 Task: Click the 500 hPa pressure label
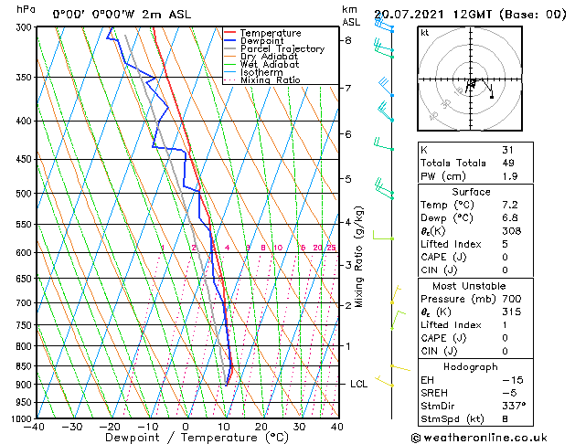tap(24, 194)
